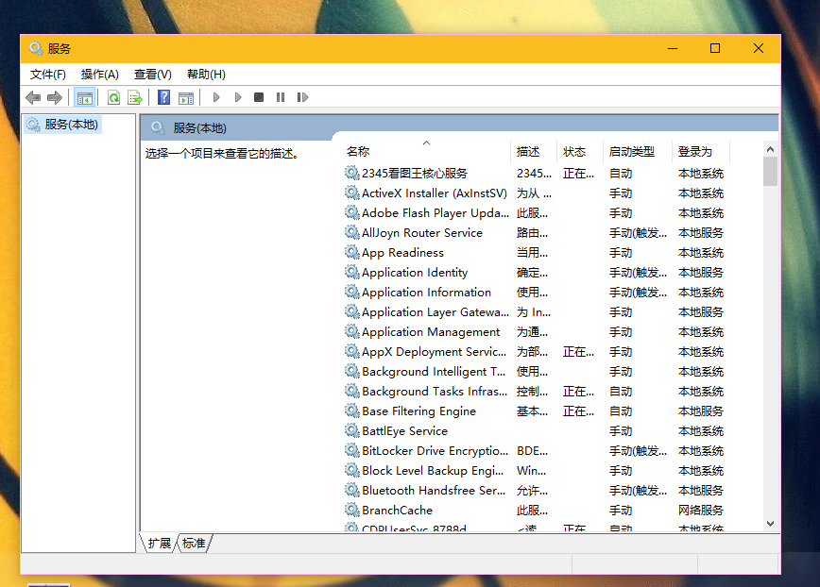820x587 pixels.
Task: Toggle the show/hide console tree icon
Action: (x=84, y=97)
